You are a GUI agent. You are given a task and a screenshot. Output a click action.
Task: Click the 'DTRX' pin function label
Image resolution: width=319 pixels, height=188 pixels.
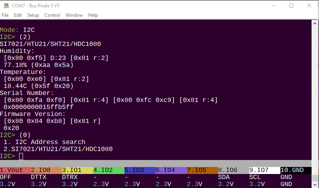[x=70, y=177]
